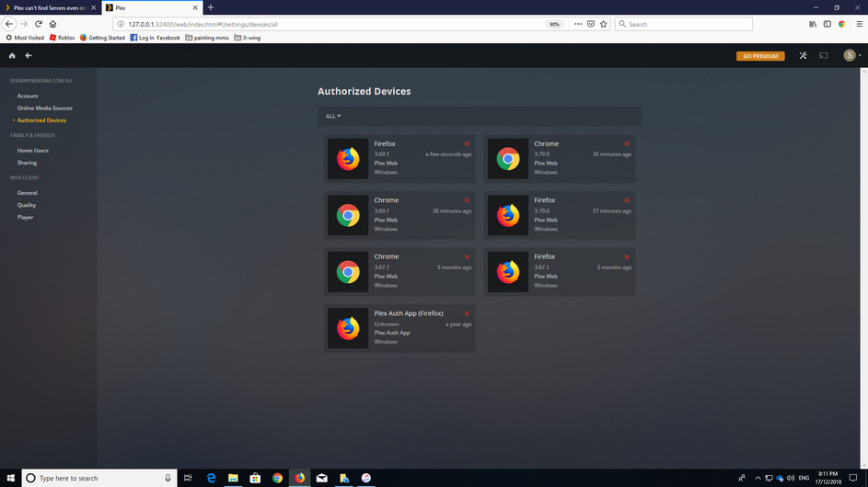This screenshot has width=868, height=487.
Task: Reload the current page
Action: tap(38, 24)
